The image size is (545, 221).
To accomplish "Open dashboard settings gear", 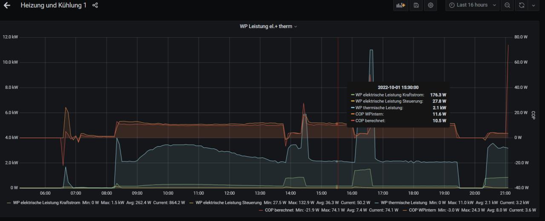I will coord(431,5).
